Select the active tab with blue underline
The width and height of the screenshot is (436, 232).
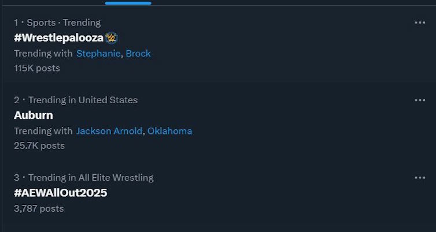coord(128,2)
